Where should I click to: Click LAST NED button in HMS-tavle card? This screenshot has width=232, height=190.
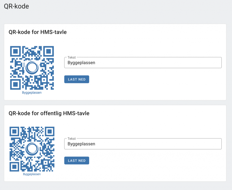tap(76, 79)
